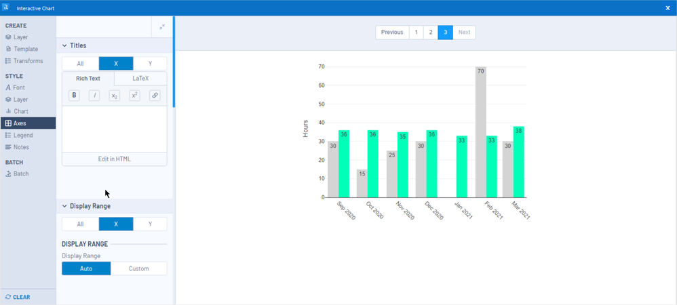Go to chart page 2
The height and width of the screenshot is (305, 677).
point(431,33)
